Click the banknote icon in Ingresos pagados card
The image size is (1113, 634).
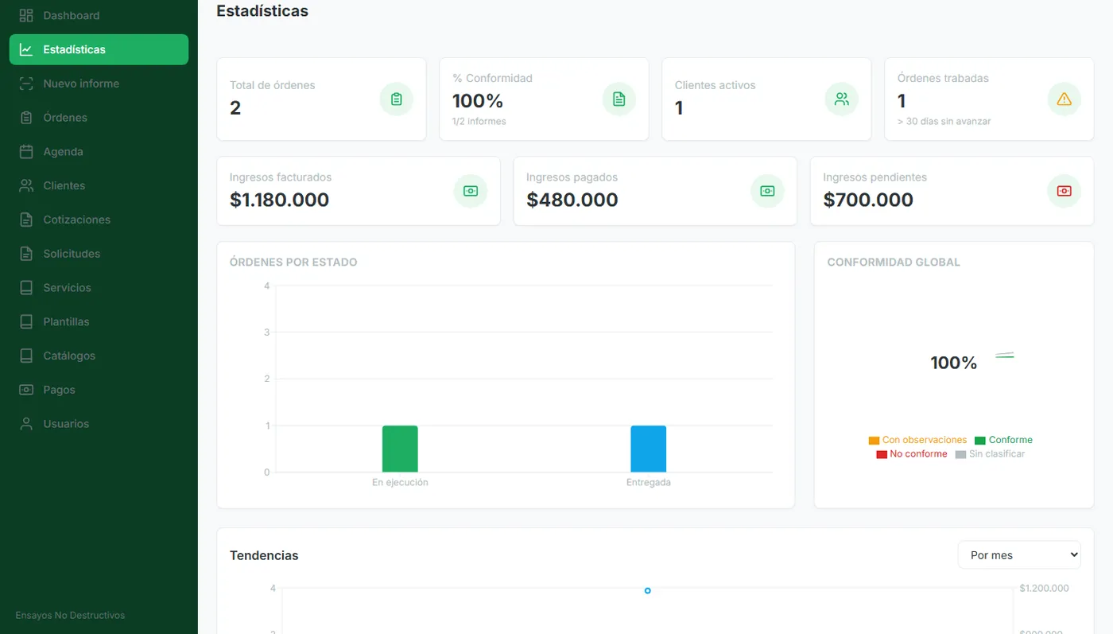(x=767, y=191)
